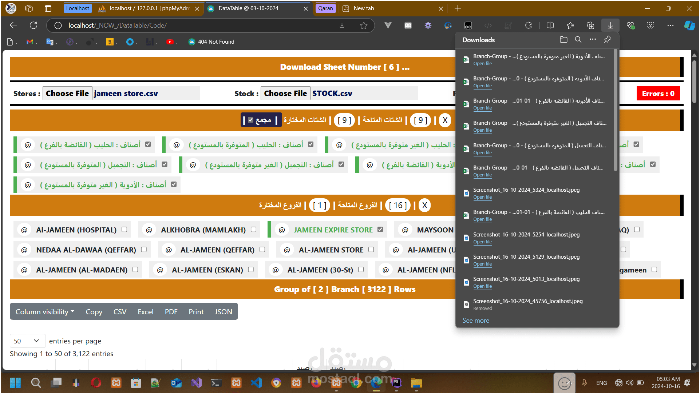This screenshot has width=700, height=394.
Task: Open the Localhost tab group label
Action: 78,8
